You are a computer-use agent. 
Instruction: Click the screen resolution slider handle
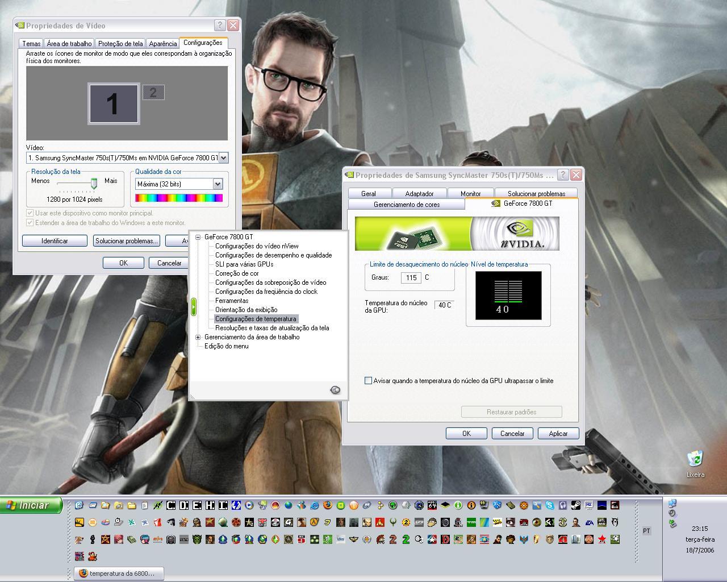point(94,183)
